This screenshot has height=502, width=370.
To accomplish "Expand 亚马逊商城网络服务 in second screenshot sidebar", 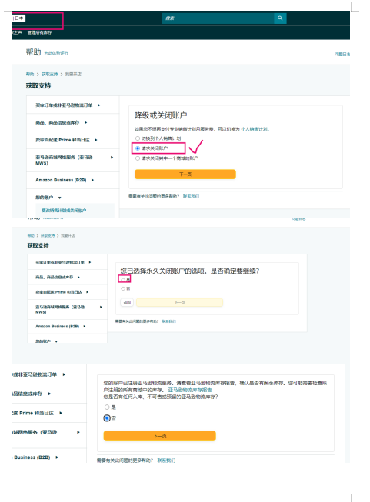I will (68, 309).
